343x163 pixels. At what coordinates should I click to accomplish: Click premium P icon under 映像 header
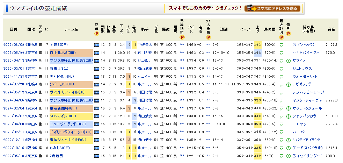(97, 34)
